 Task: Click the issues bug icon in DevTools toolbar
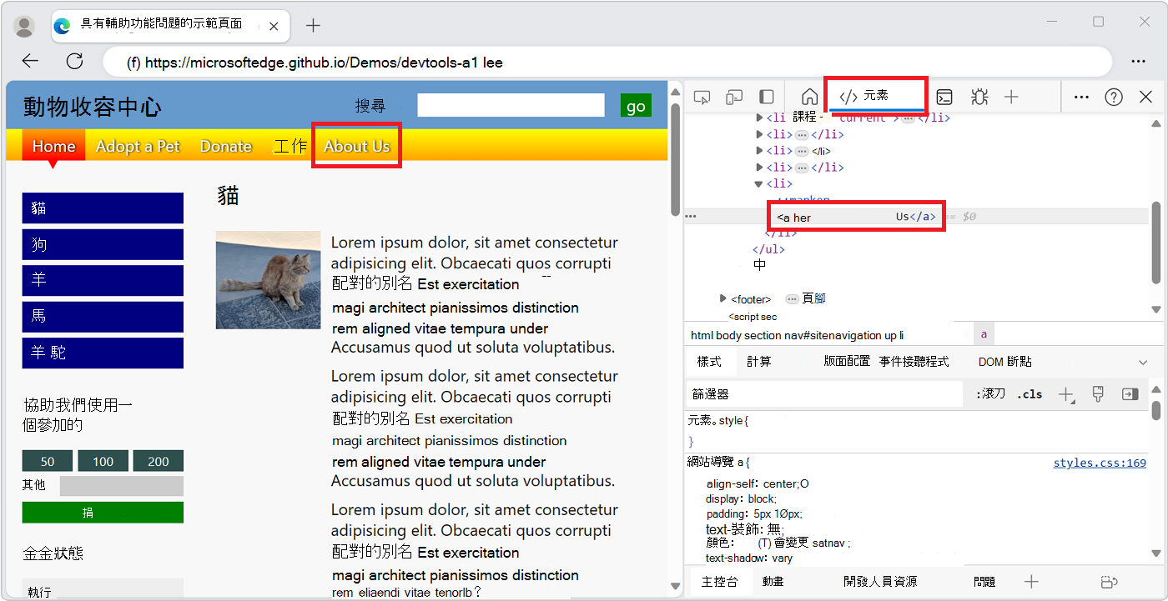pyautogui.click(x=979, y=98)
